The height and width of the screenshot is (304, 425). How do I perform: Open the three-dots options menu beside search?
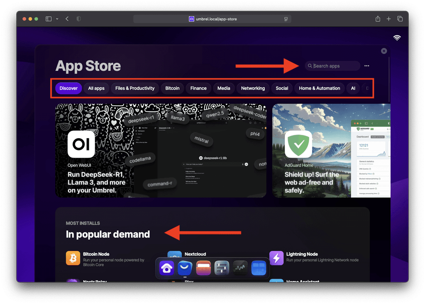[x=366, y=66]
